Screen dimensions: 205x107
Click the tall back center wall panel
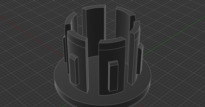coord(95,28)
